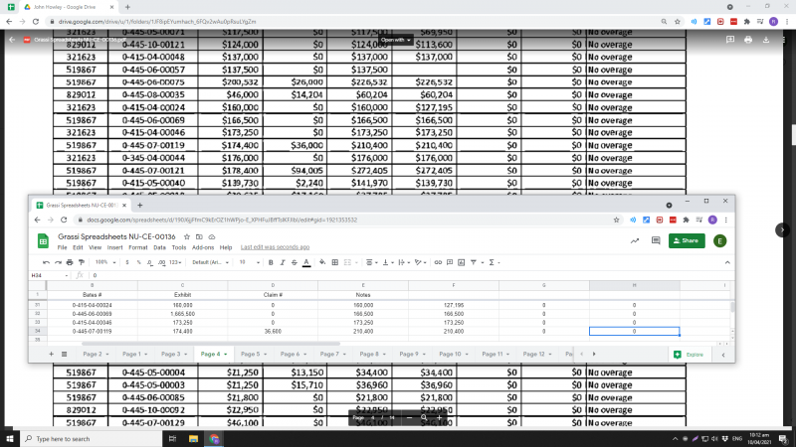
Task: Open the Sheets home icon
Action: 43,241
